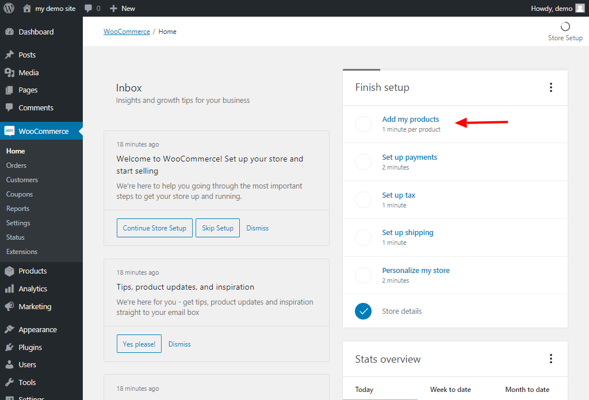Click the Pages icon in sidebar
The image size is (589, 400).
click(x=9, y=90)
